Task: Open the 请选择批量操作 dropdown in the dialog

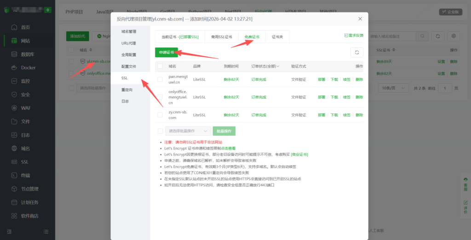Action: tap(188, 131)
